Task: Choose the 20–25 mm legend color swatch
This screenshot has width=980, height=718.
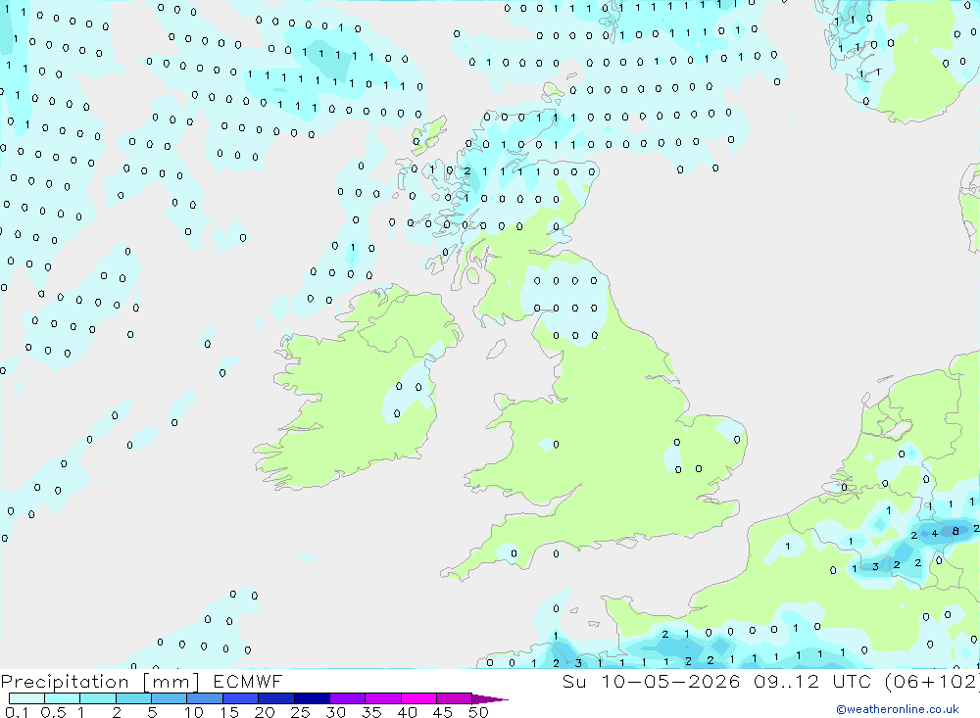Action: tap(276, 698)
